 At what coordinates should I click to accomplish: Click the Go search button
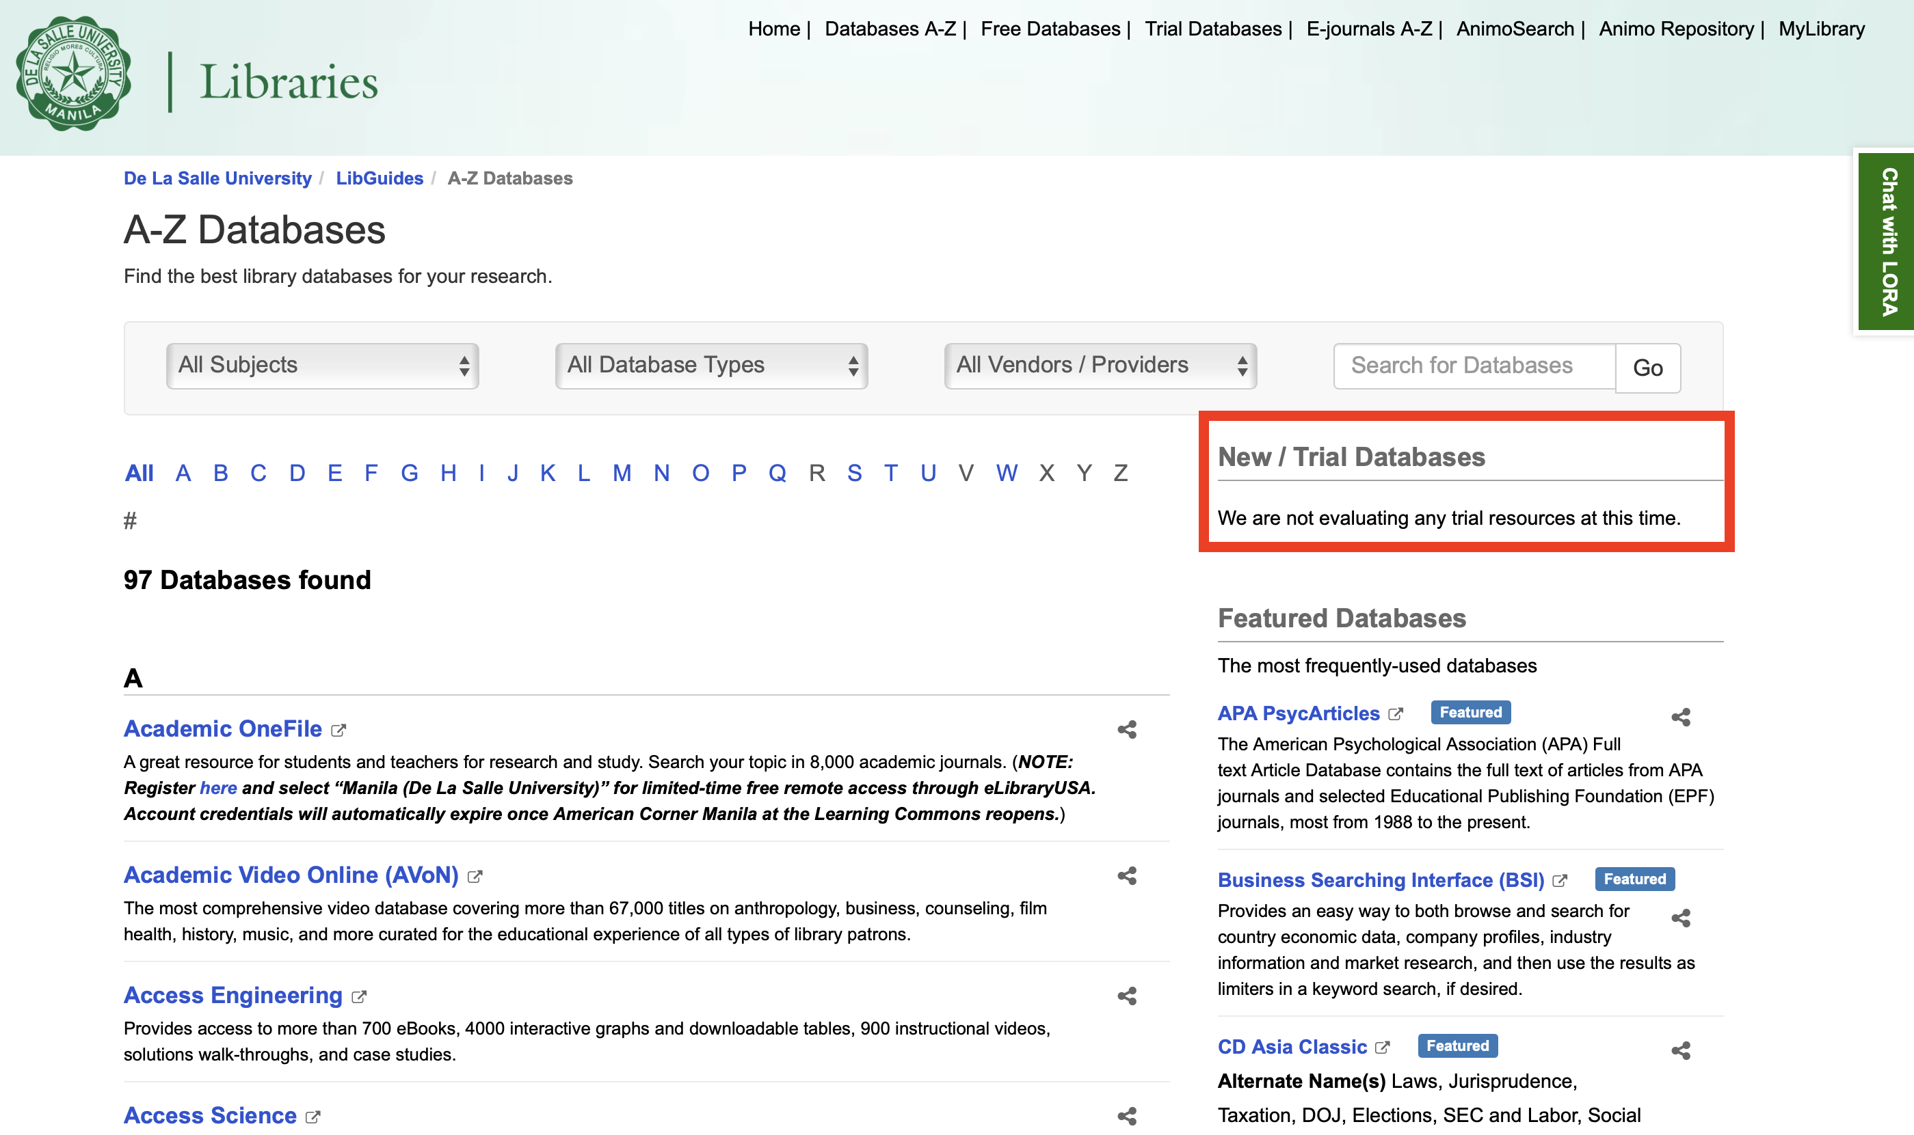tap(1648, 368)
